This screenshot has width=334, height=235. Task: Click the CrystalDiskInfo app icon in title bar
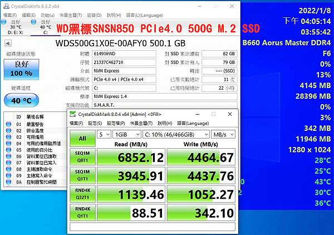[x=7, y=6]
